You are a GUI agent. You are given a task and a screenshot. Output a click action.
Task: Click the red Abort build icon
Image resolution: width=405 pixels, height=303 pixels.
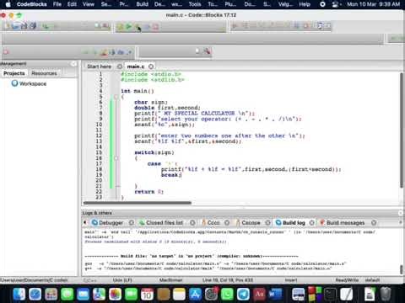(155, 27)
